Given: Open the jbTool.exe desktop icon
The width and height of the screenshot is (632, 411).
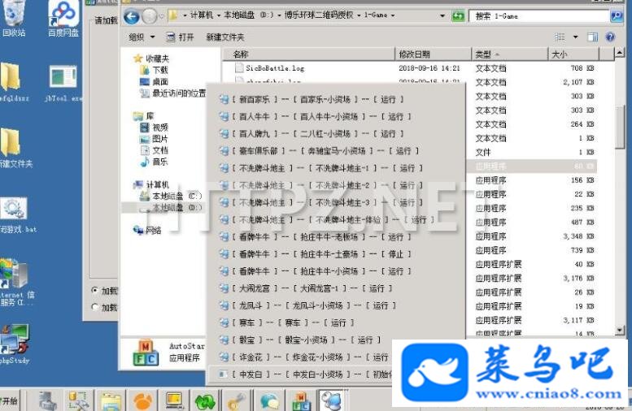Looking at the screenshot, I should pyautogui.click(x=63, y=84).
